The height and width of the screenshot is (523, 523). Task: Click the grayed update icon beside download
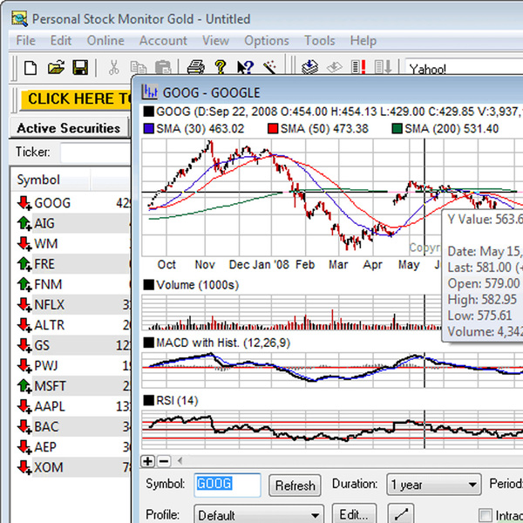point(335,67)
